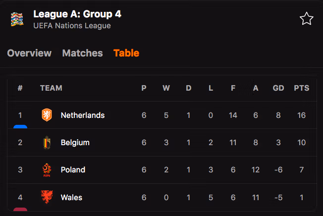Click the PTS column header
The image size is (323, 216).
point(301,88)
